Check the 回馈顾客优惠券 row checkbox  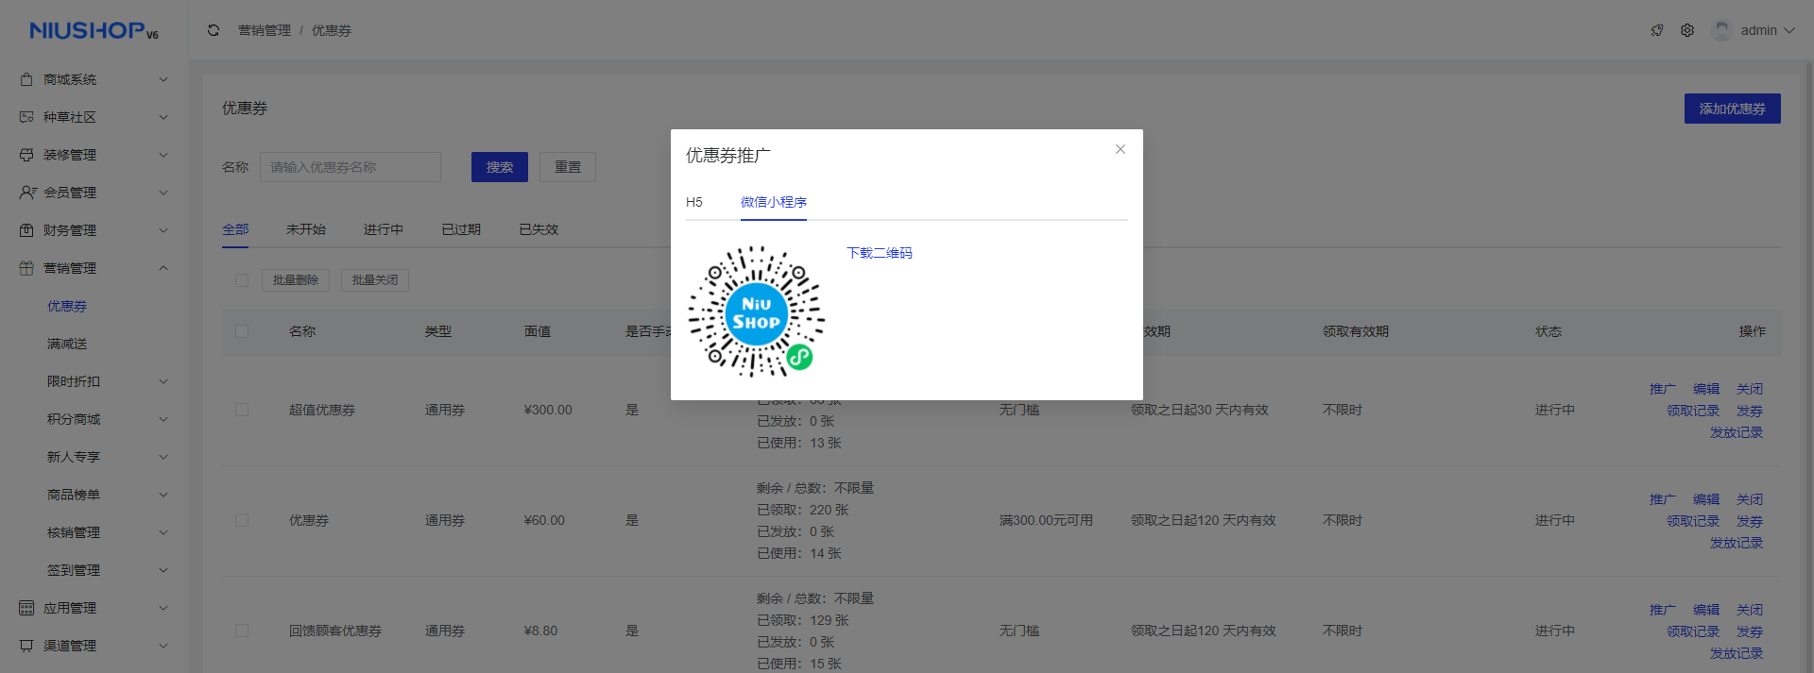[242, 631]
